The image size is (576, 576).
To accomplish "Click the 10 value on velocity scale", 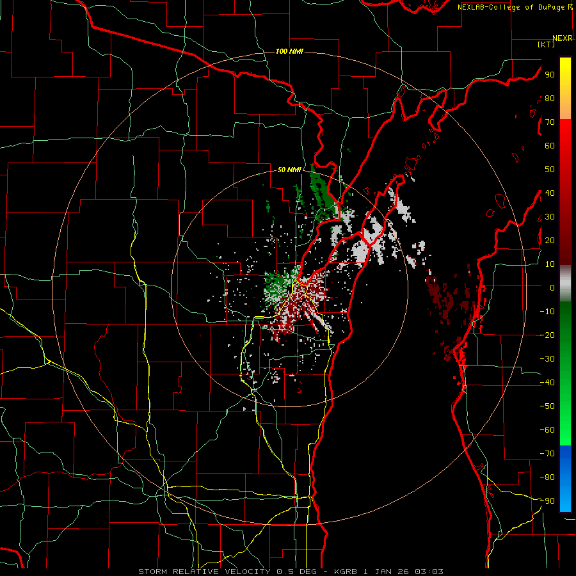I will pos(550,264).
